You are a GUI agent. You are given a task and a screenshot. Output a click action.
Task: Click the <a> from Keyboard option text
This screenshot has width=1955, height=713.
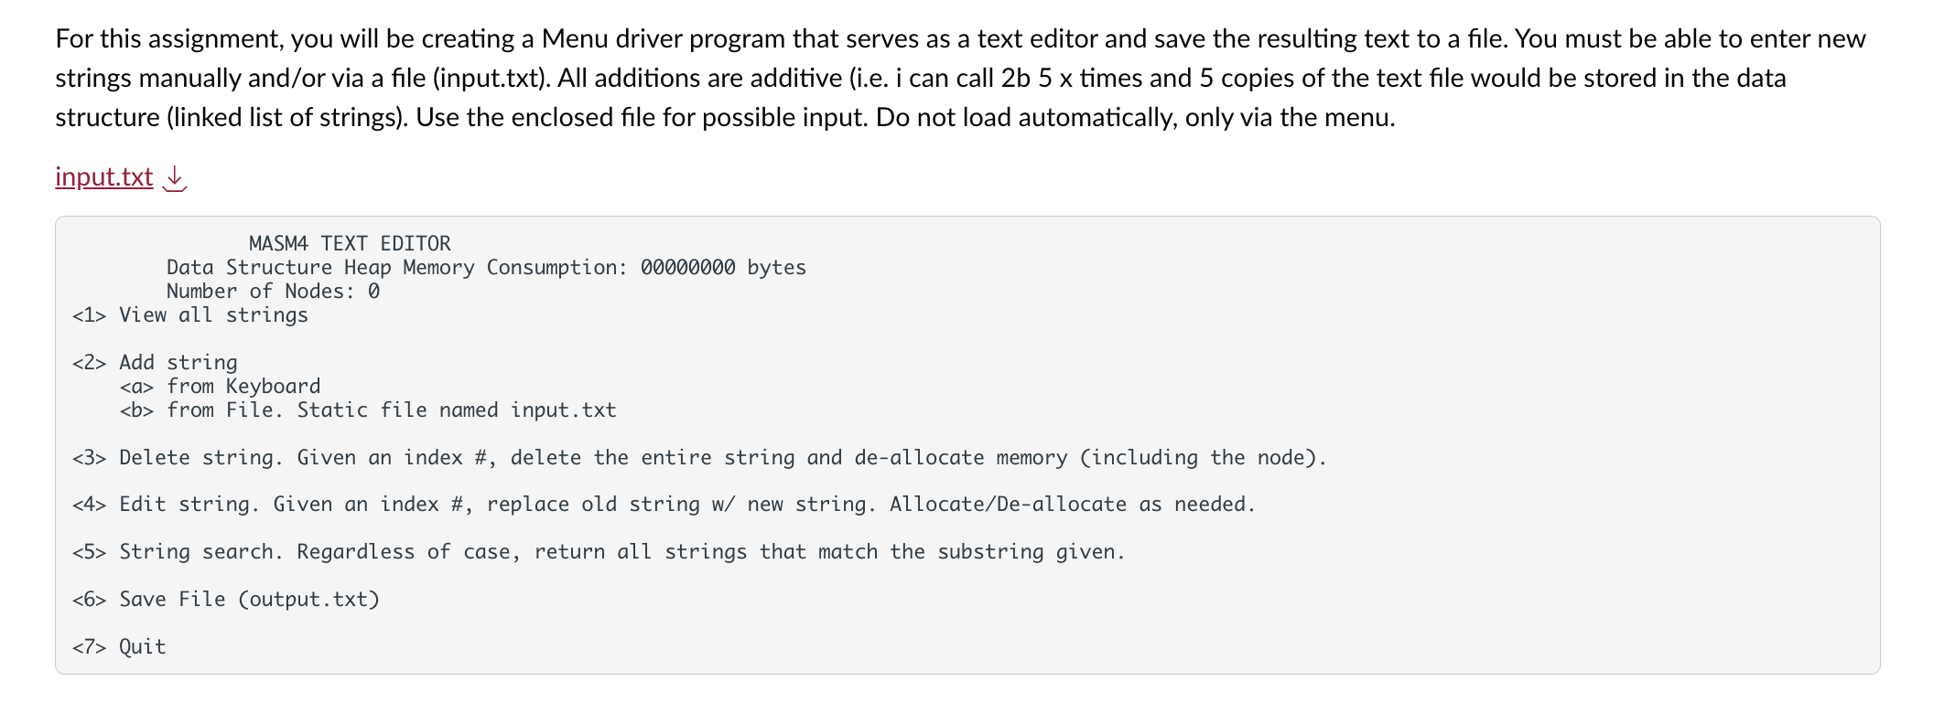(220, 387)
